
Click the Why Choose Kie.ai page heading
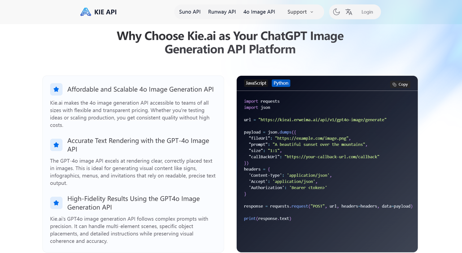click(x=230, y=43)
